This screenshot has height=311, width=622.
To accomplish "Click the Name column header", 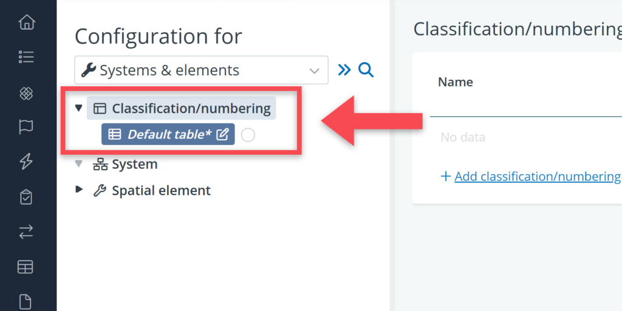I will 456,82.
